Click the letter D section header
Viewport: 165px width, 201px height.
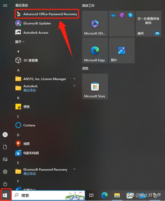[18, 135]
